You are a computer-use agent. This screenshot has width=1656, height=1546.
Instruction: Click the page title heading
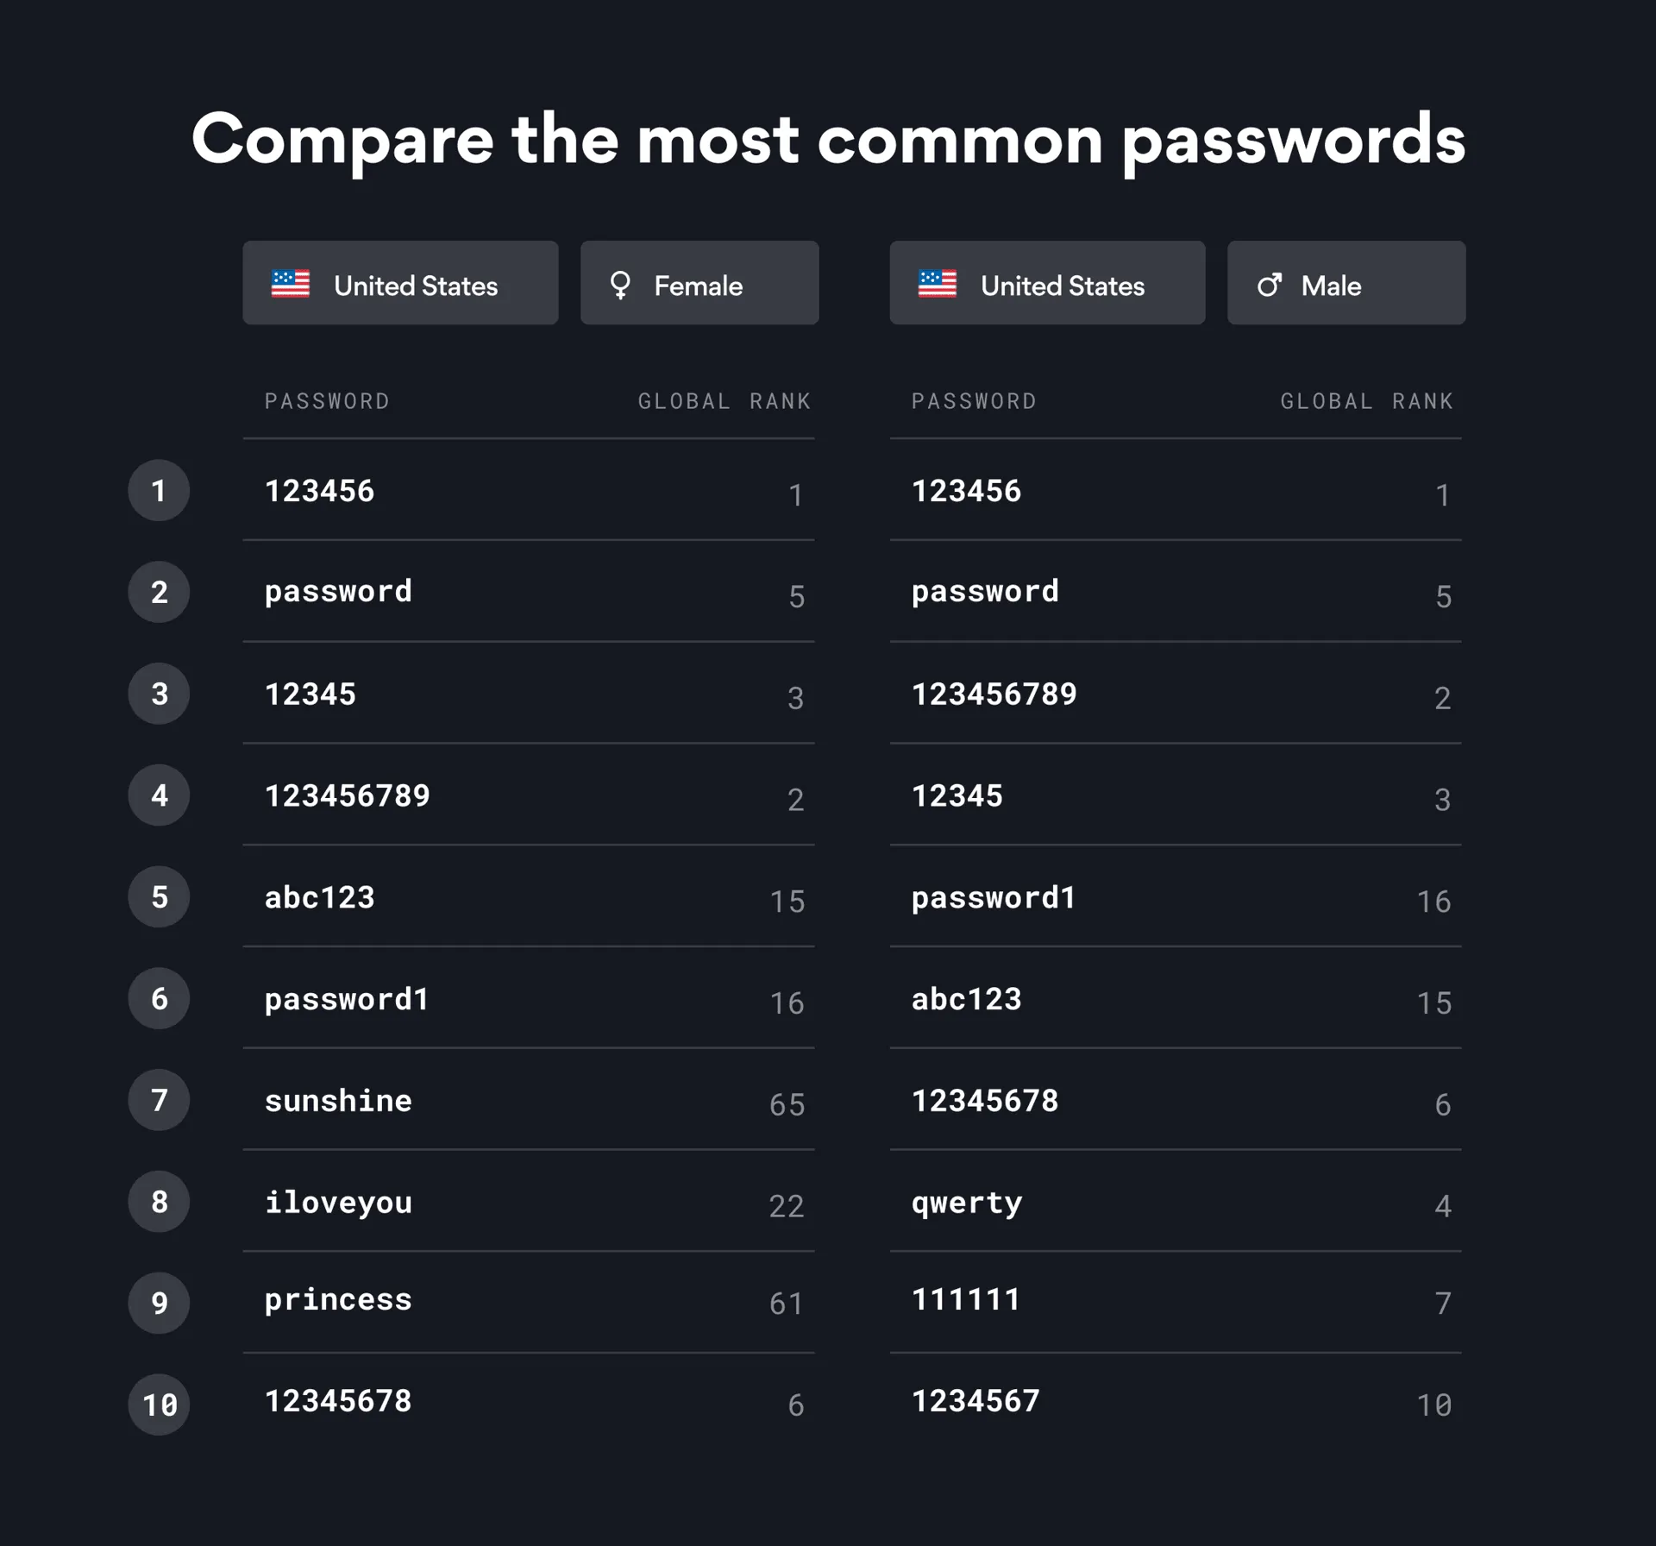tap(828, 140)
